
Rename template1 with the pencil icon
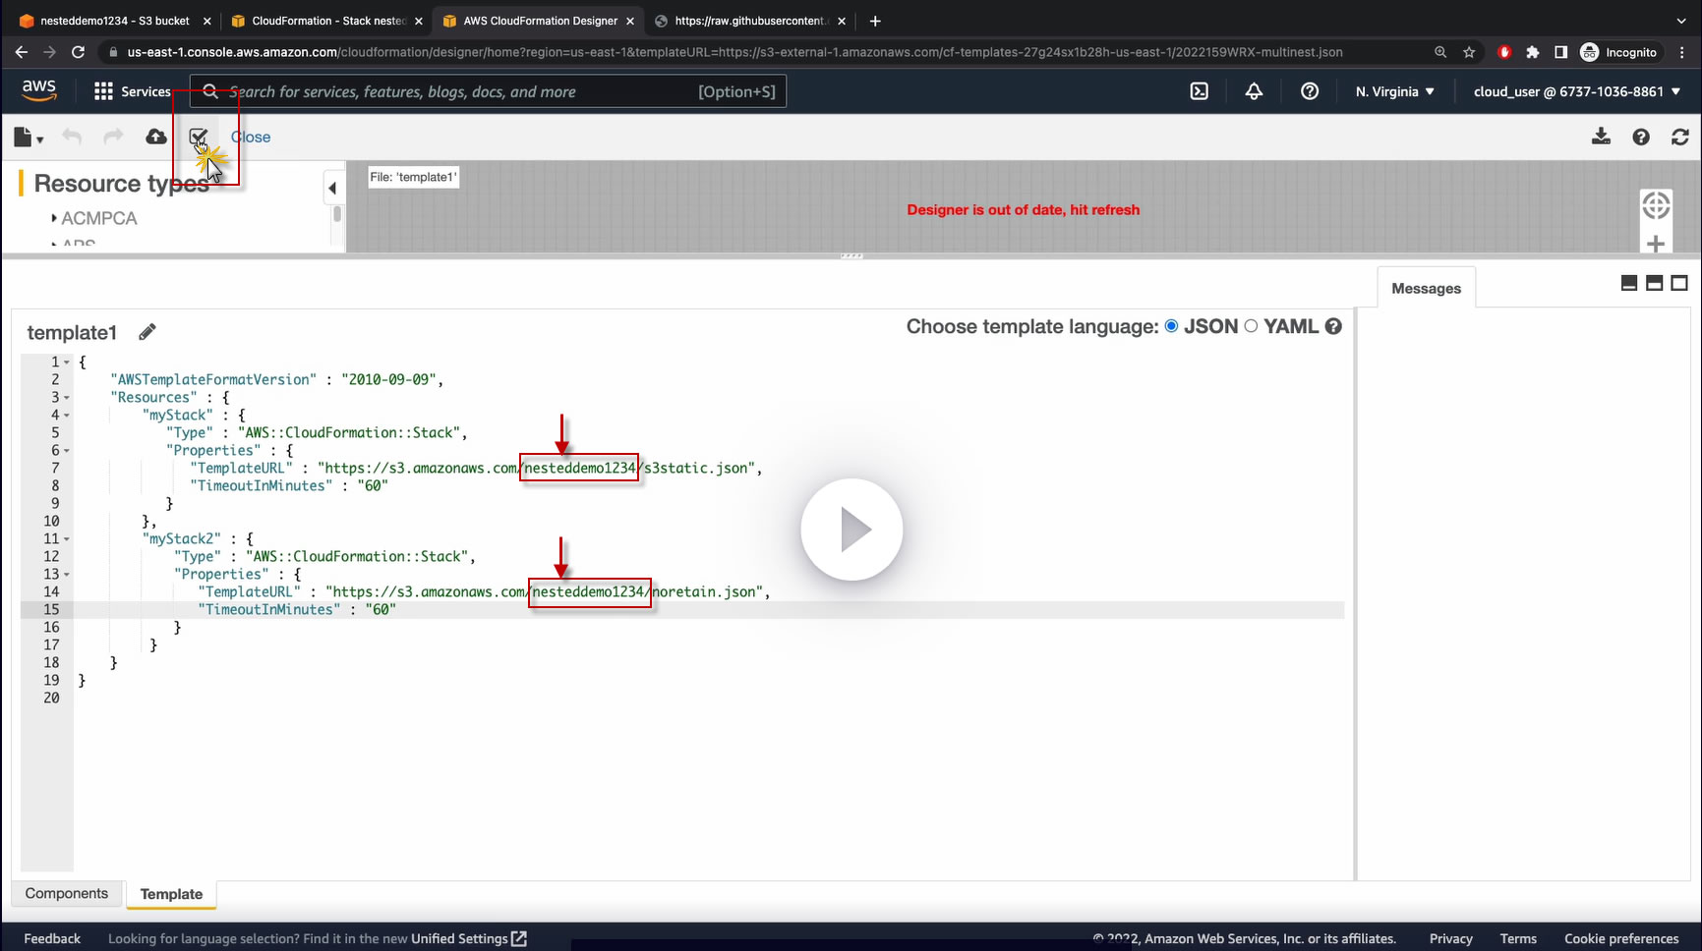(147, 332)
